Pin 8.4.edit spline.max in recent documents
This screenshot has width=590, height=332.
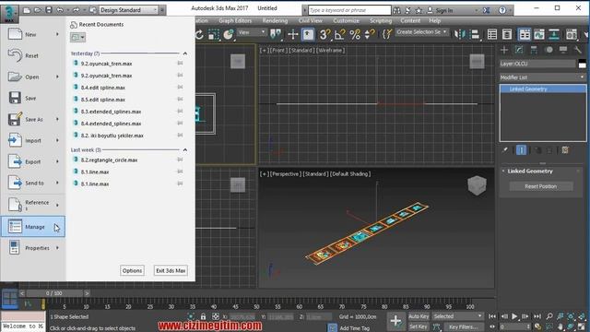point(181,88)
